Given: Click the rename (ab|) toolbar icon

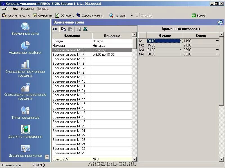Looking at the screenshot, I should point(55,29).
